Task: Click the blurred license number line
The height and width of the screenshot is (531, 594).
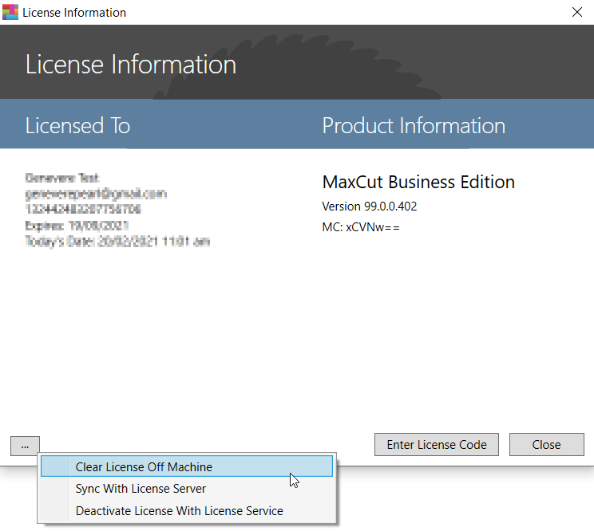Action: (83, 210)
